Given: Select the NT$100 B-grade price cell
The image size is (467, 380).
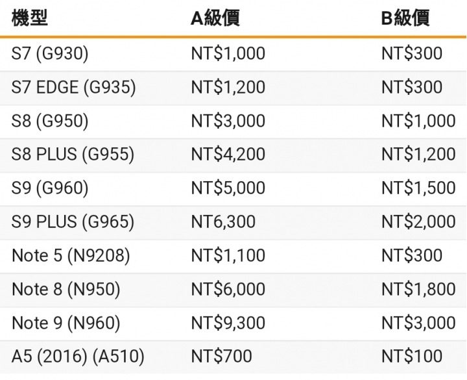Looking at the screenshot, I should (412, 357).
